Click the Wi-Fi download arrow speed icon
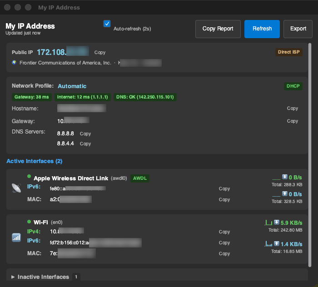 click(277, 223)
